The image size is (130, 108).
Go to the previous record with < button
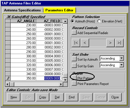[x=85, y=43]
